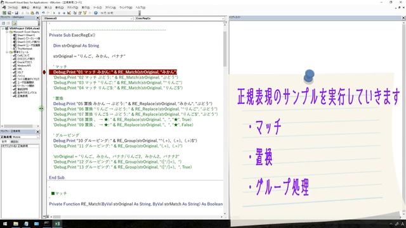Collapse the Microsoft Excel Objects folder

coord(7,32)
